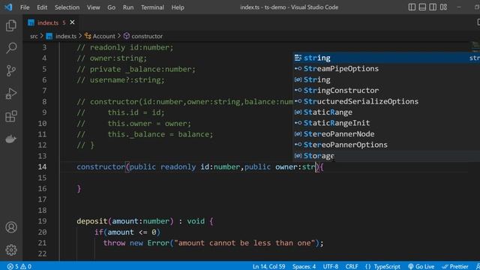The width and height of the screenshot is (480, 270).
Task: Close the index.ts editor tab
Action: (72, 22)
